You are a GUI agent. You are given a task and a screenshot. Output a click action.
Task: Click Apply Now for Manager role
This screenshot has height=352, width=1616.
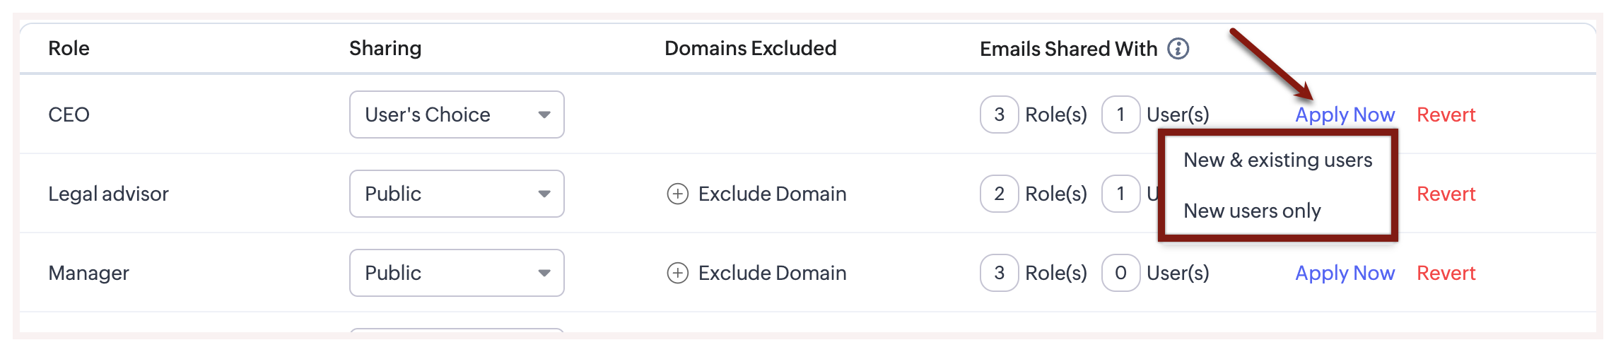pyautogui.click(x=1345, y=273)
